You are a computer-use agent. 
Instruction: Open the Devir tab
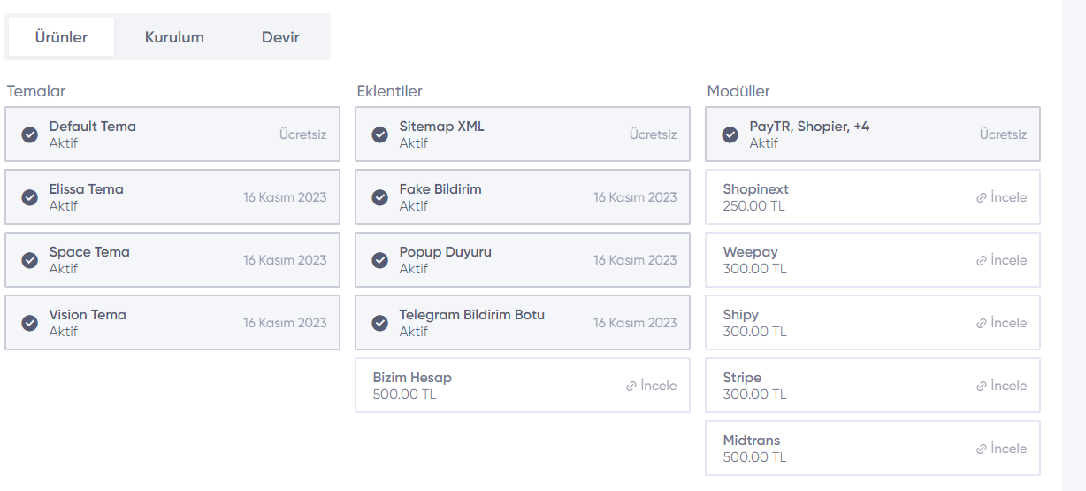pos(280,37)
